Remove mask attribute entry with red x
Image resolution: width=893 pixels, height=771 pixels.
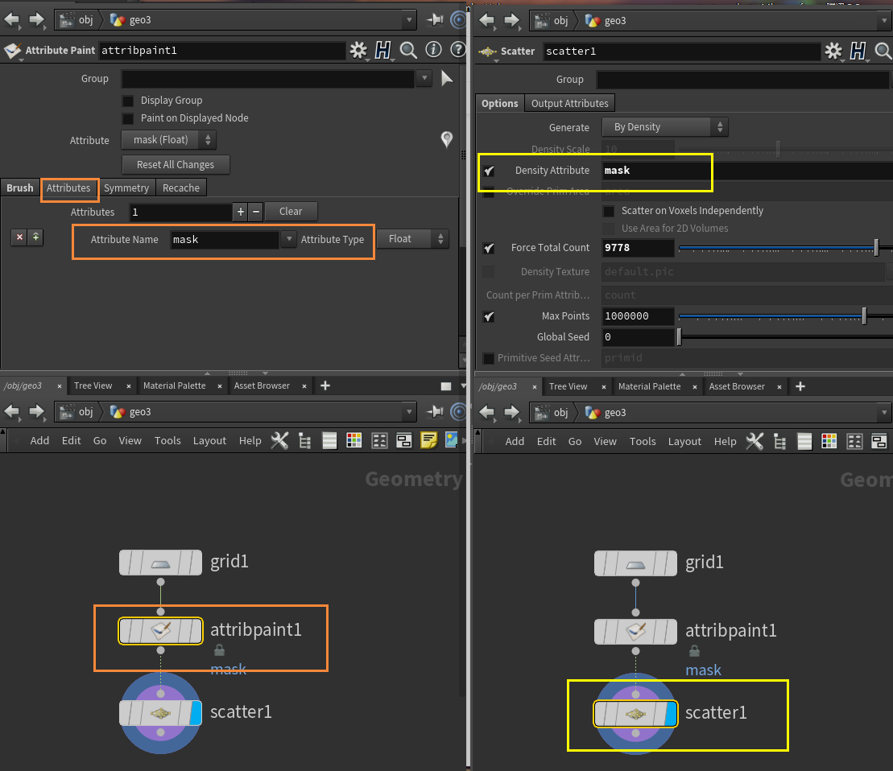coord(19,237)
